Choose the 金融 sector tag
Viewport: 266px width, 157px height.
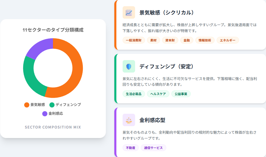point(187,40)
